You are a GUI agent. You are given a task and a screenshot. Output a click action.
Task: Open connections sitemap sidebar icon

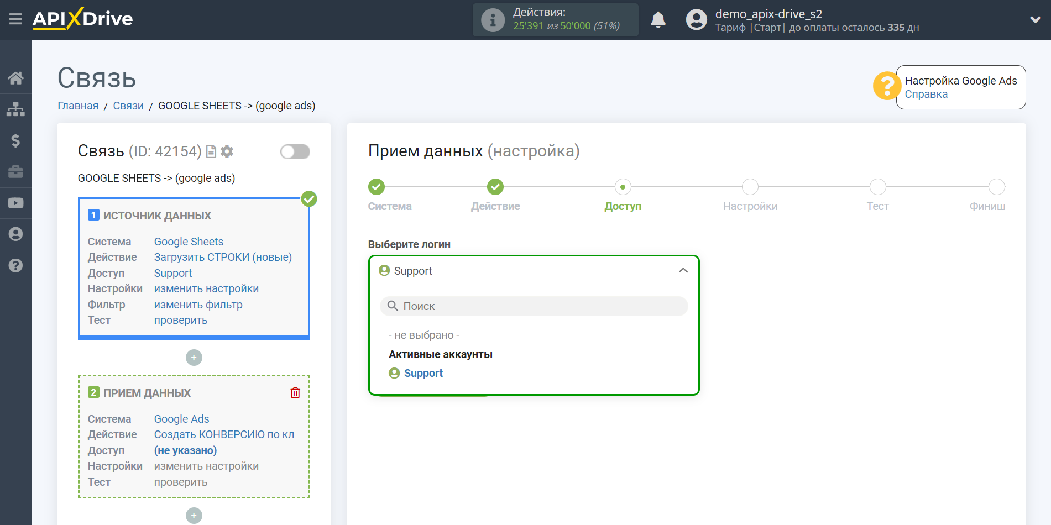pos(15,109)
